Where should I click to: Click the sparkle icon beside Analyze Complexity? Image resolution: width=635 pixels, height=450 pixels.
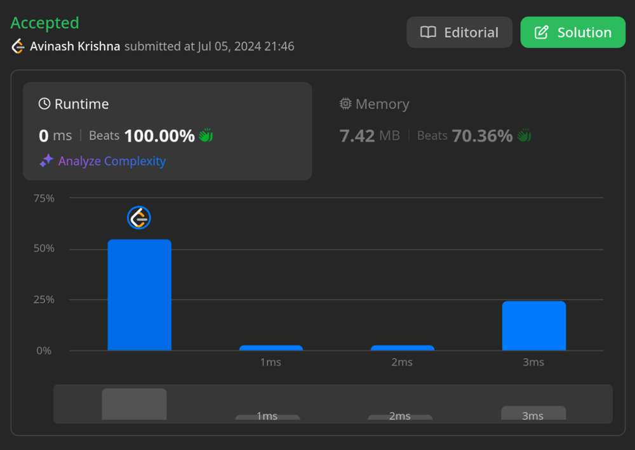coord(46,161)
